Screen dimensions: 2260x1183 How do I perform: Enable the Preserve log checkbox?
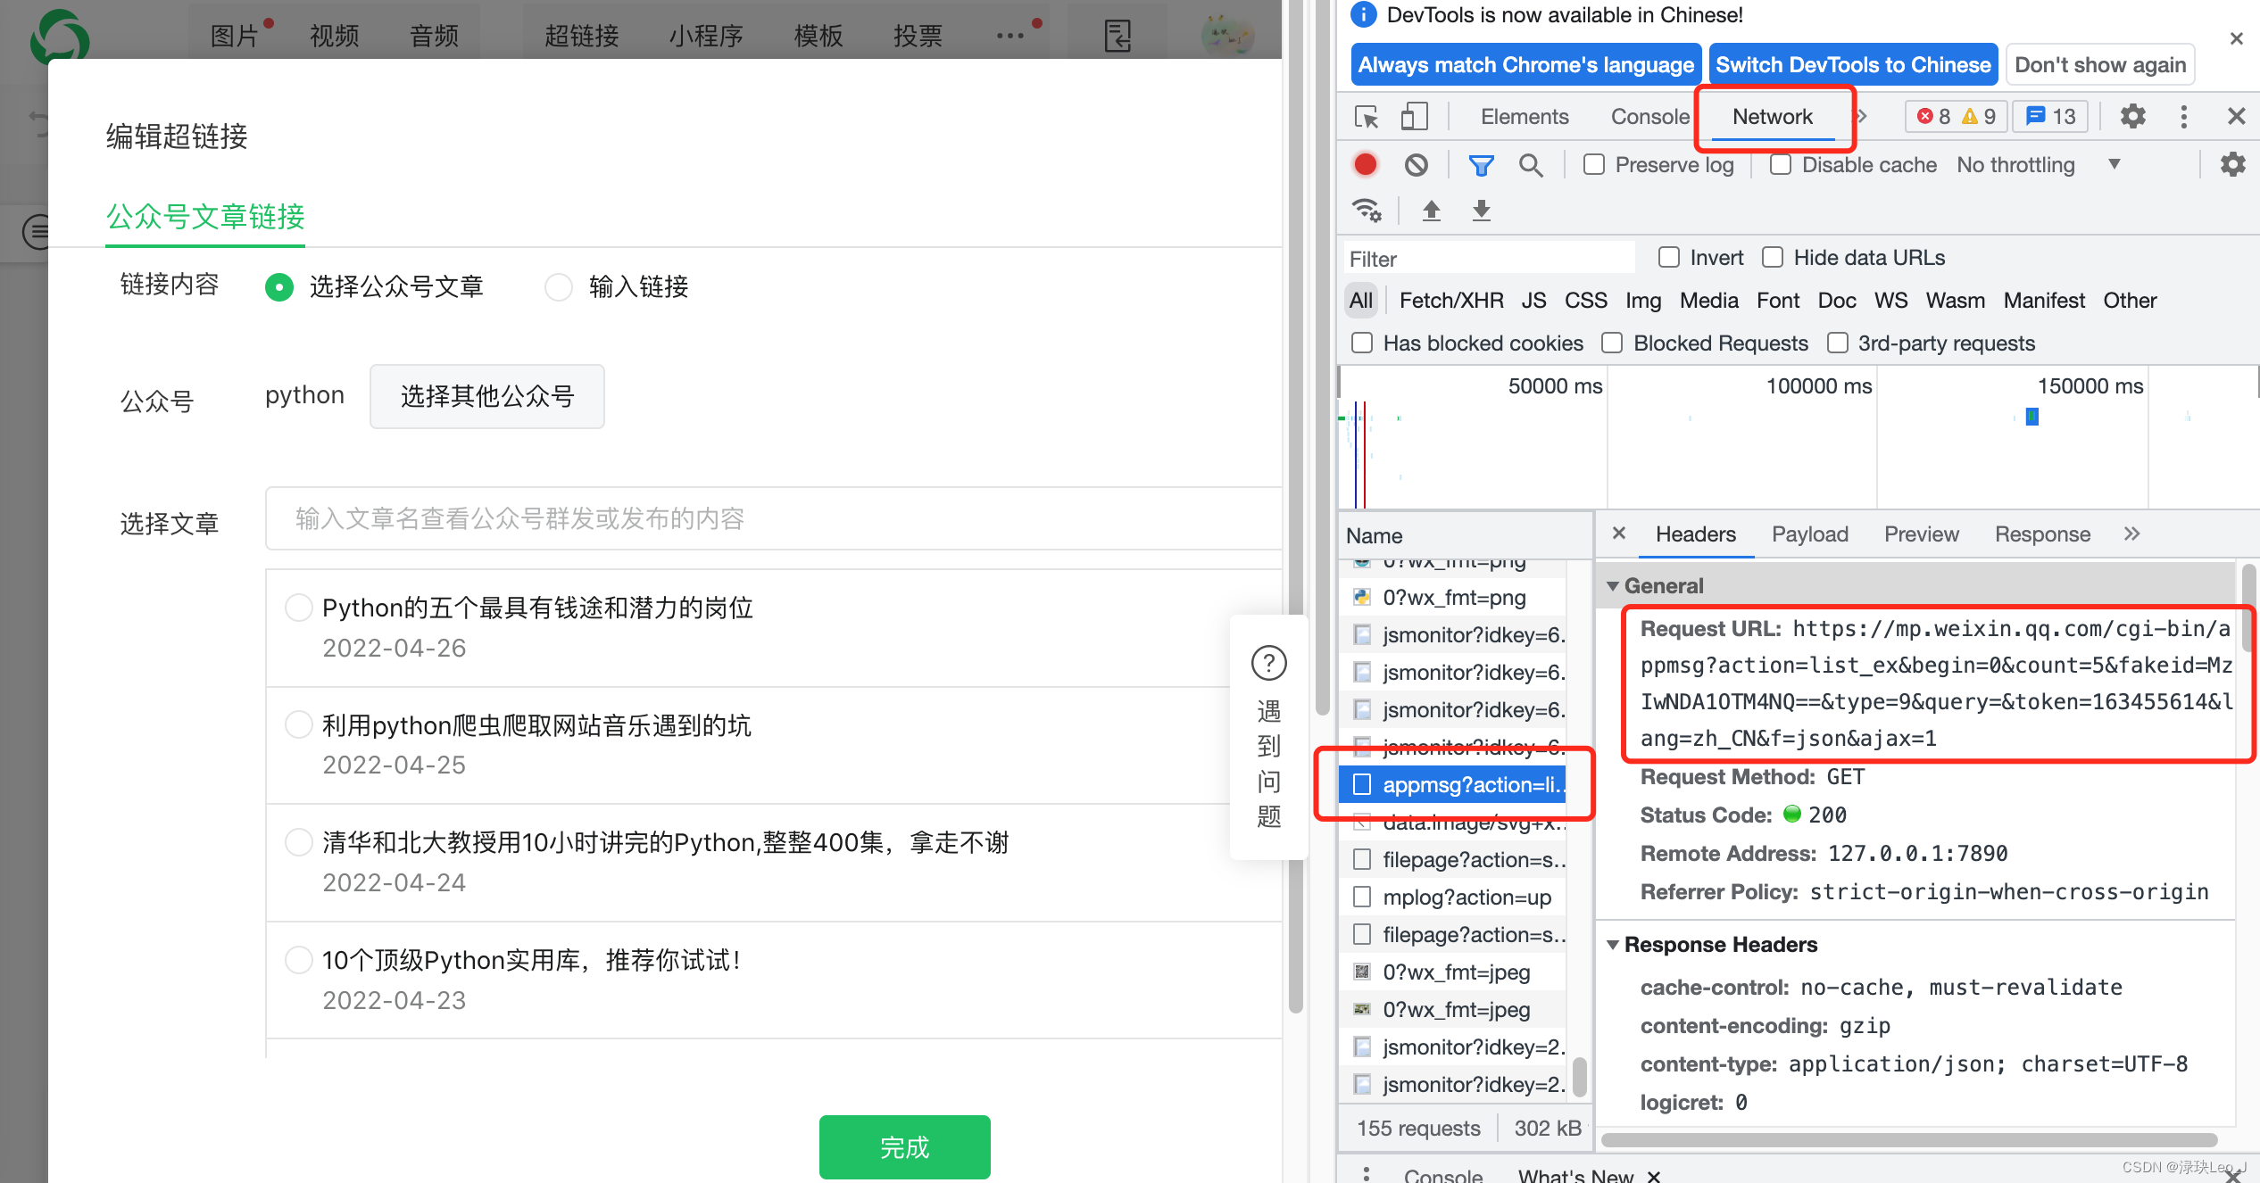pyautogui.click(x=1594, y=165)
